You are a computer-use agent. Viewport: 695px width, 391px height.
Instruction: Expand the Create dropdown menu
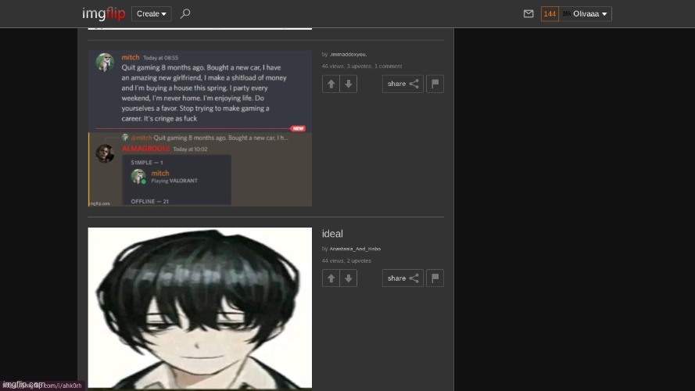(151, 13)
